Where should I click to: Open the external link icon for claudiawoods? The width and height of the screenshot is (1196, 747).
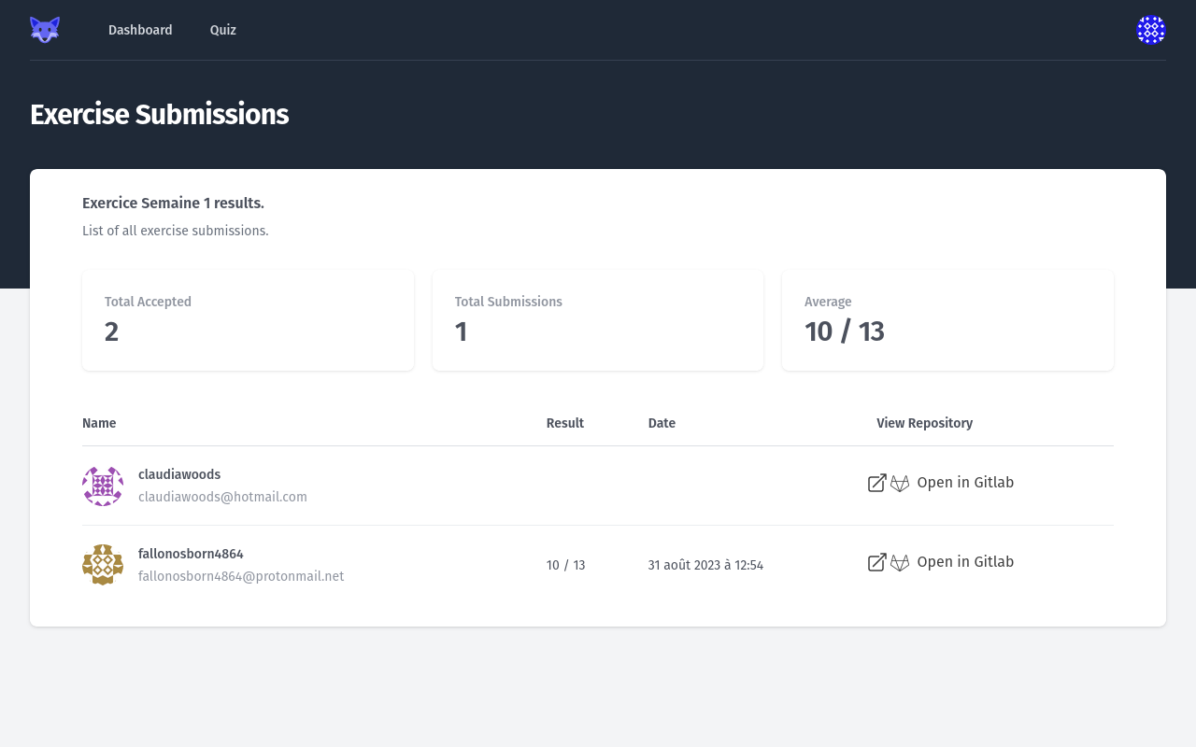(x=876, y=483)
